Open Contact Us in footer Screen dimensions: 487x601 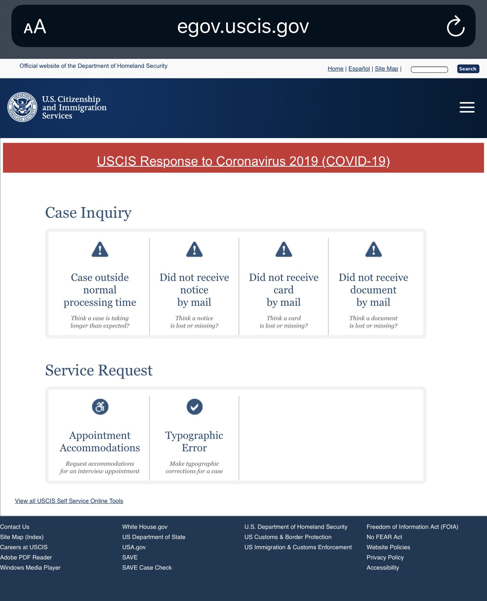click(x=15, y=527)
